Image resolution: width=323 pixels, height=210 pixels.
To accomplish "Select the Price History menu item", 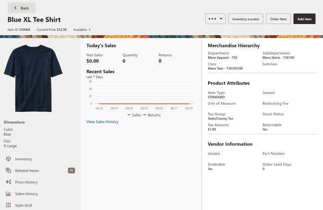I will [26, 182].
